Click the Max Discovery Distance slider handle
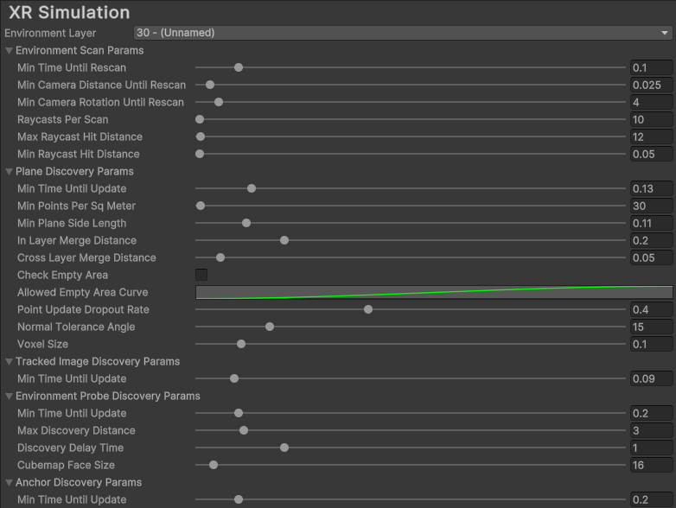The width and height of the screenshot is (676, 508). pos(244,430)
